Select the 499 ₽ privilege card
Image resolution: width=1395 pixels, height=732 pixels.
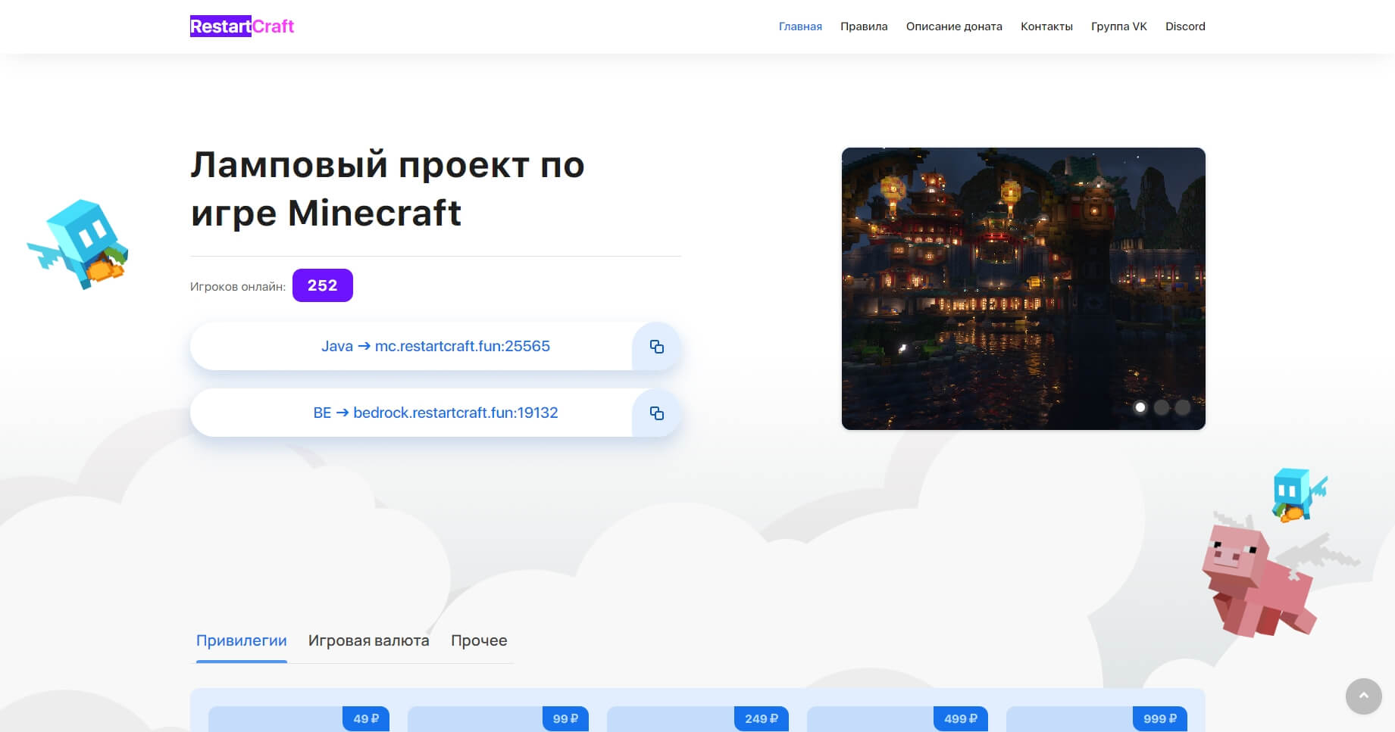click(897, 718)
